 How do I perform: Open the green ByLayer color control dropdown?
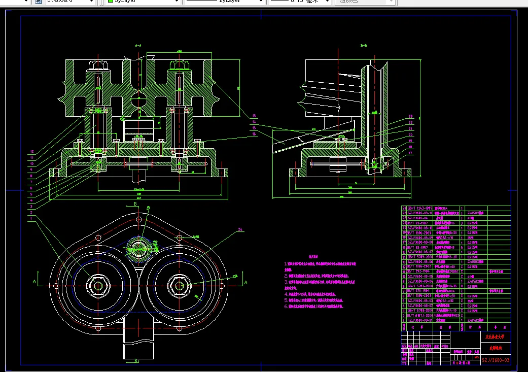pos(143,1)
